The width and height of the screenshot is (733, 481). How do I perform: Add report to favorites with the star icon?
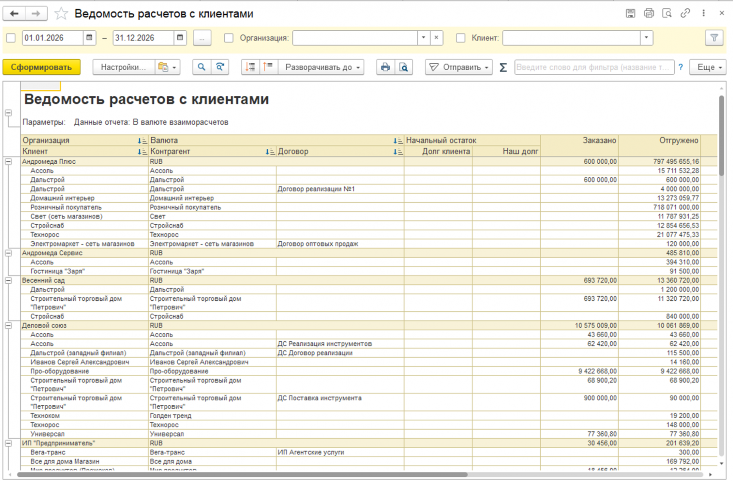61,14
